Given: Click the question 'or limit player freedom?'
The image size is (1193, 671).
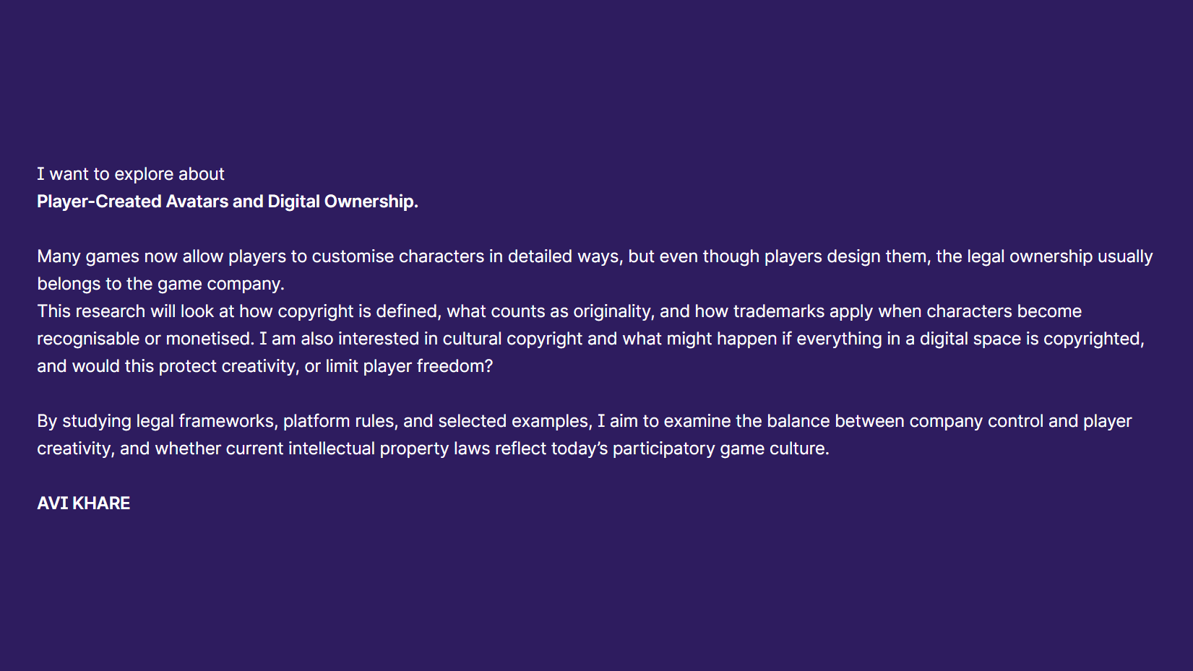Looking at the screenshot, I should pos(399,366).
